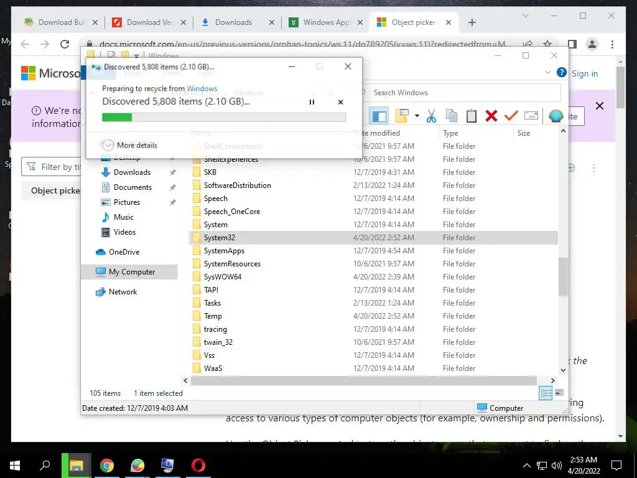Screen dimensions: 637x478
Task: Select the SysWOW64 folder
Action: (x=222, y=277)
